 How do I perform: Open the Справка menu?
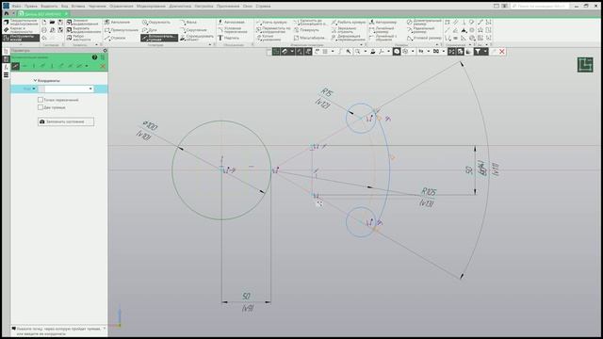pos(263,7)
